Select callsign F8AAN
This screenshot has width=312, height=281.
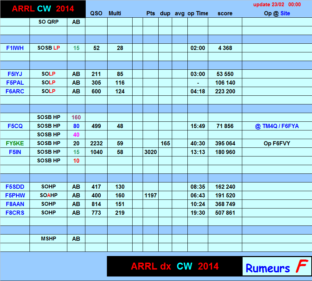pyautogui.click(x=15, y=204)
